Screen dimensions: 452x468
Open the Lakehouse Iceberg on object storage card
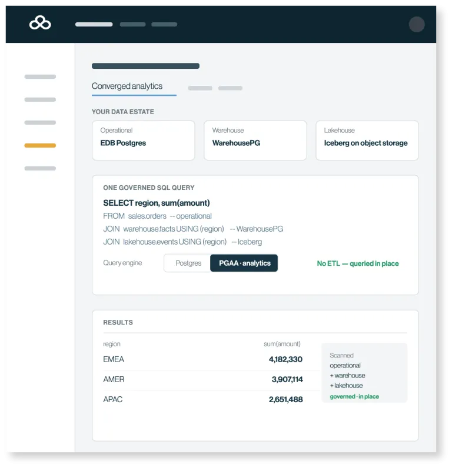(367, 141)
